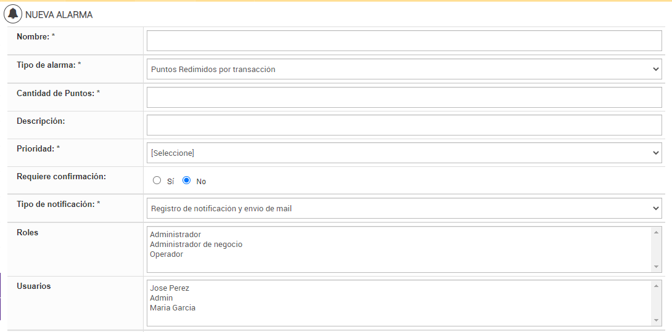
Task: Open the Prioridad dropdown
Action: point(404,153)
